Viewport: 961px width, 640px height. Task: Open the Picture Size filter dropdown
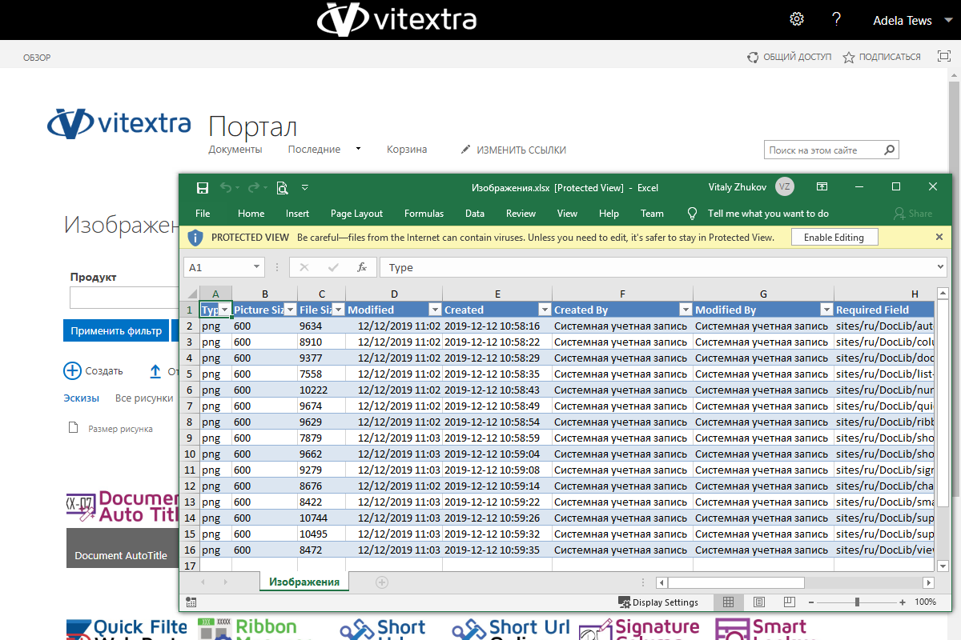pos(290,310)
